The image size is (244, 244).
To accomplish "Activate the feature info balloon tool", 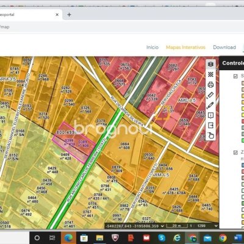I will pos(210,115).
